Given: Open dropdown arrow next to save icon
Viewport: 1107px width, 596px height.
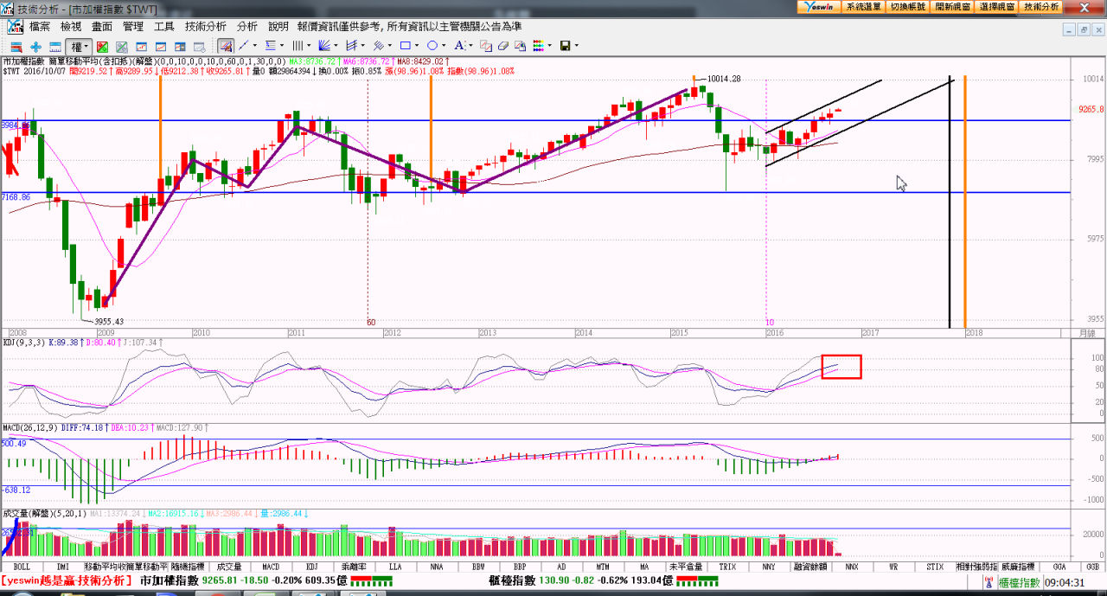Looking at the screenshot, I should (576, 46).
